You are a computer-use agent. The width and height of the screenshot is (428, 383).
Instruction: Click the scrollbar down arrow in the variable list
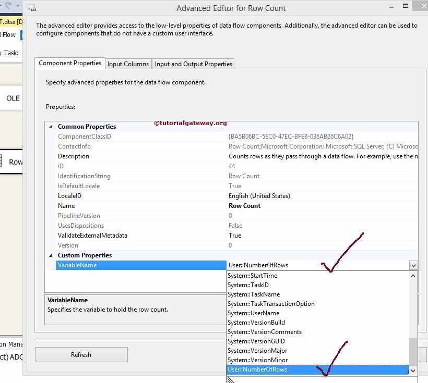click(413, 369)
